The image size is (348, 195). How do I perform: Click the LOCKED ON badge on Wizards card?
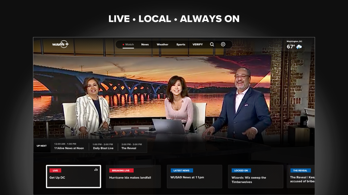coord(241,170)
